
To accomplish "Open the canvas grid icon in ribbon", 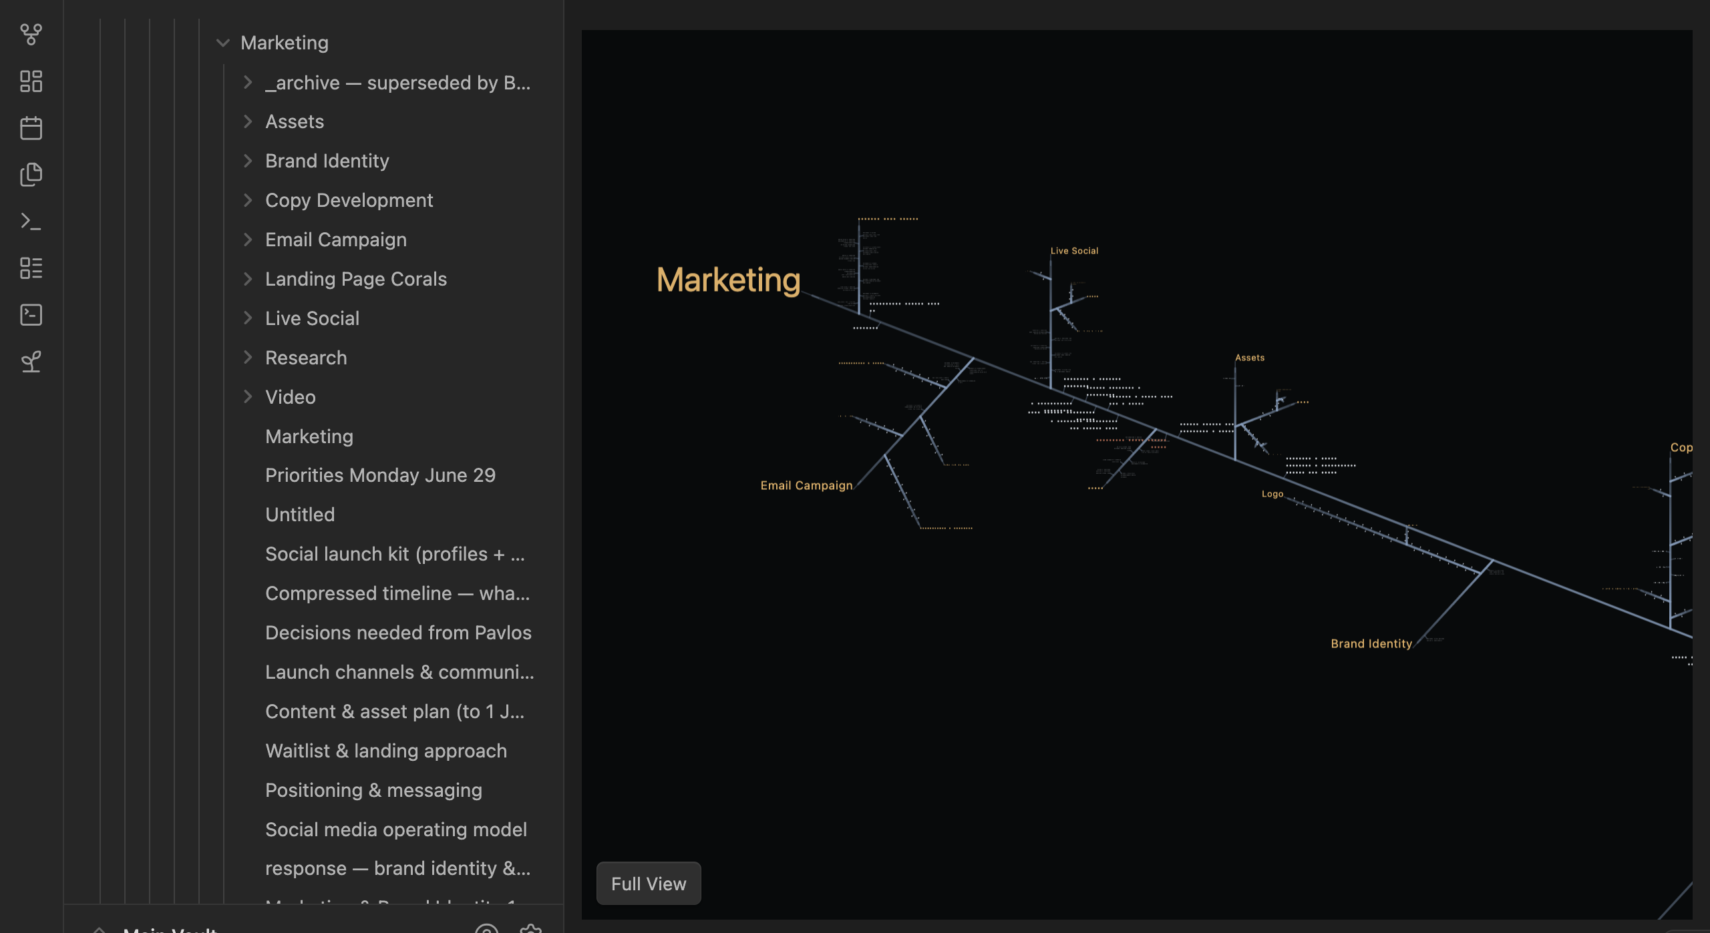I will (x=31, y=81).
